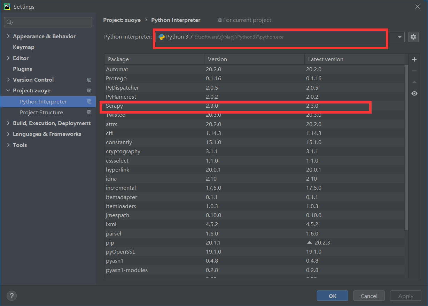Sort by Version column header
Viewport: 428px width, 306px height.
(254, 59)
